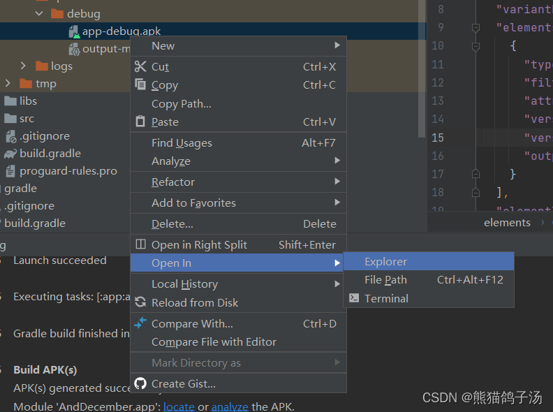Click the logs folder icon
The width and height of the screenshot is (553, 412).
tap(42, 66)
